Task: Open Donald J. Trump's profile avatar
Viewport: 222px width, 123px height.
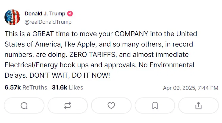Action: (x=12, y=17)
